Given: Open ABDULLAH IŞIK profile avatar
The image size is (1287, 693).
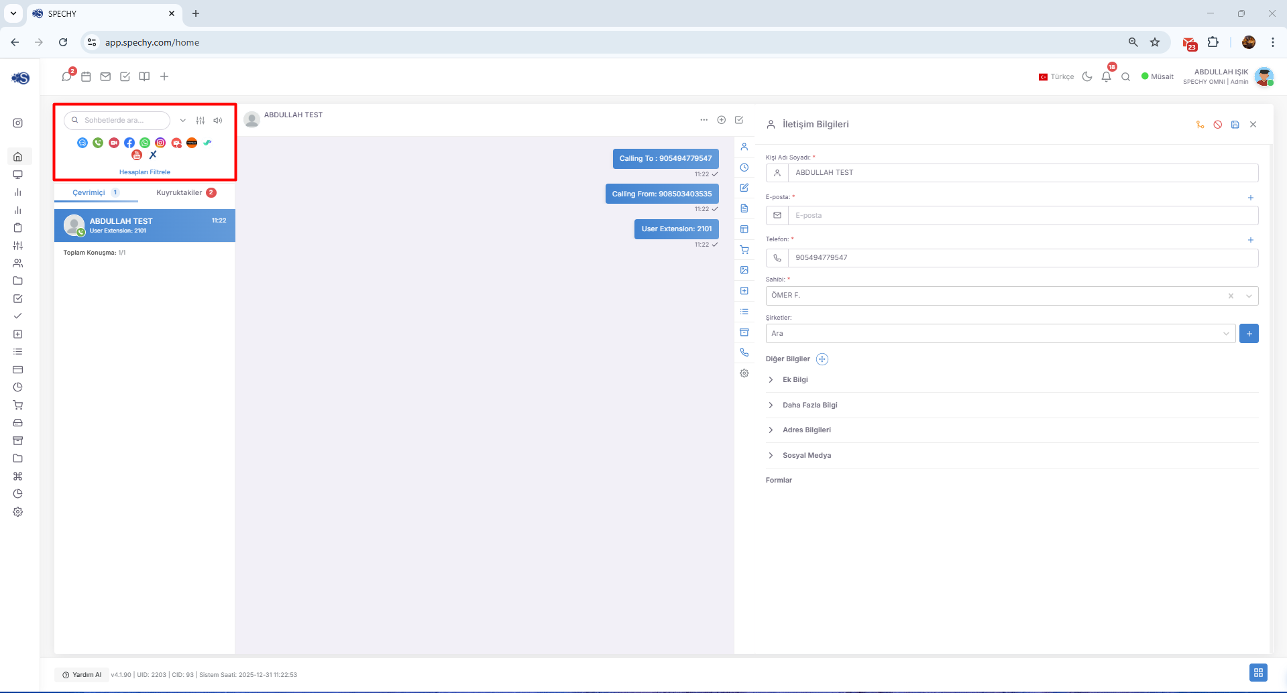Looking at the screenshot, I should click(x=1264, y=76).
